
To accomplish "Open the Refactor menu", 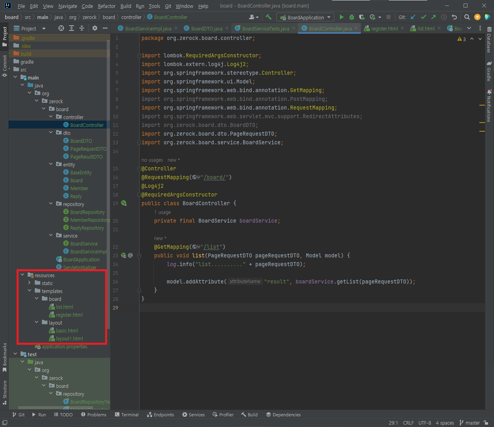I will pos(107,6).
